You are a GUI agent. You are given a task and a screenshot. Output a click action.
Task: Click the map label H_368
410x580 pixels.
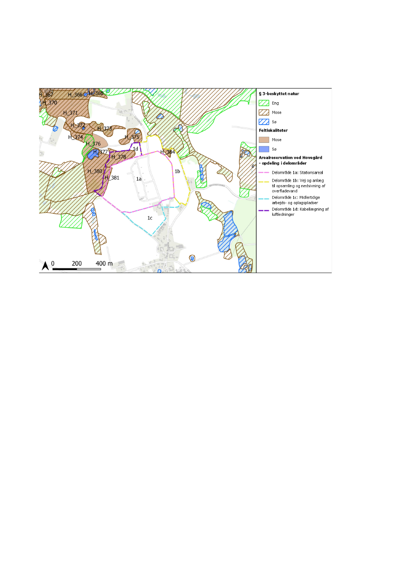click(96, 93)
